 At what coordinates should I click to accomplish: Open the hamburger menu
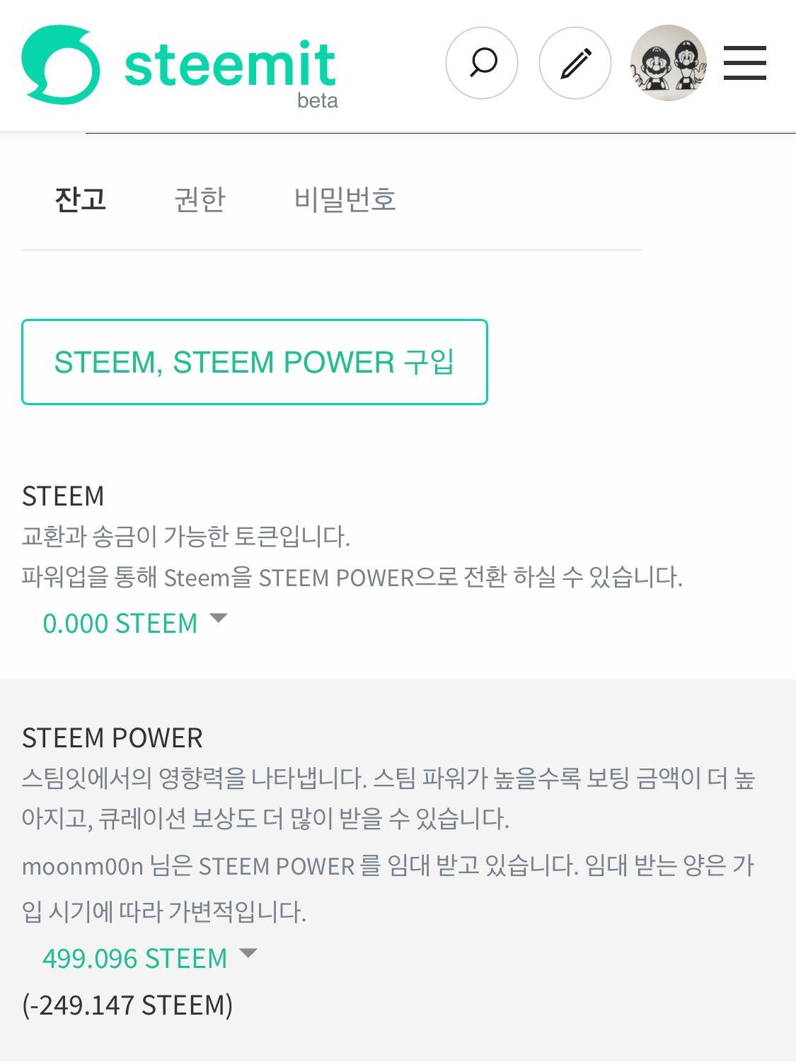coord(744,63)
